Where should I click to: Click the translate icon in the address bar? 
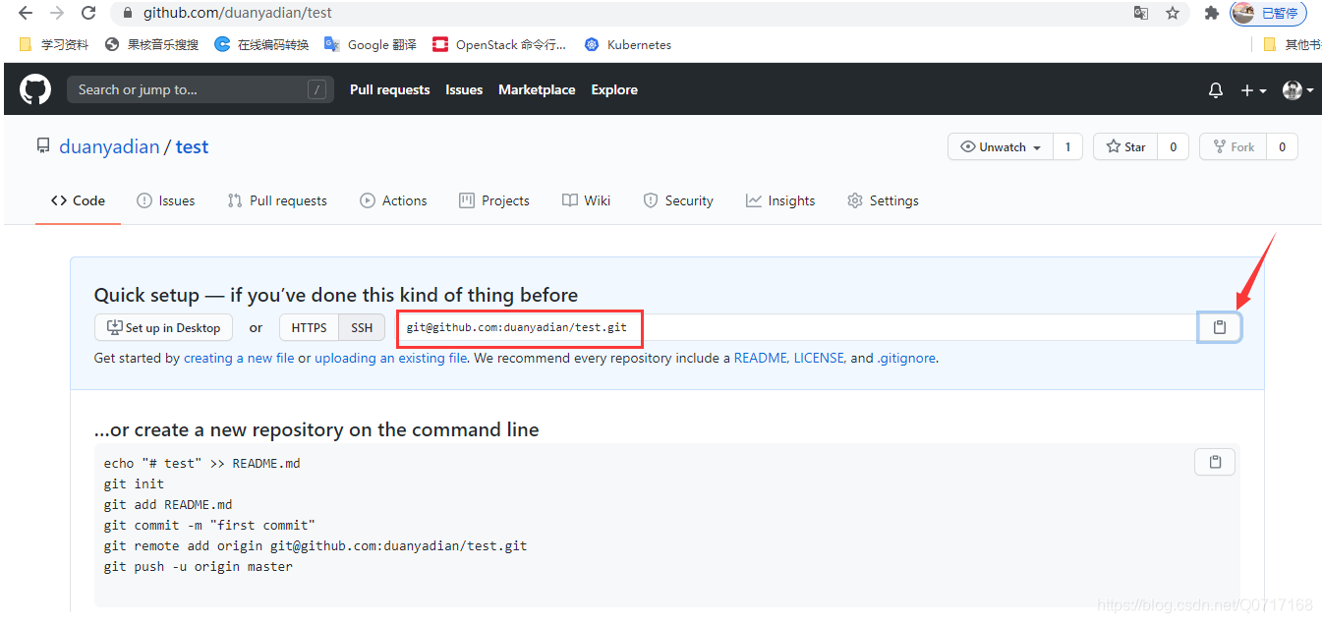click(1141, 14)
